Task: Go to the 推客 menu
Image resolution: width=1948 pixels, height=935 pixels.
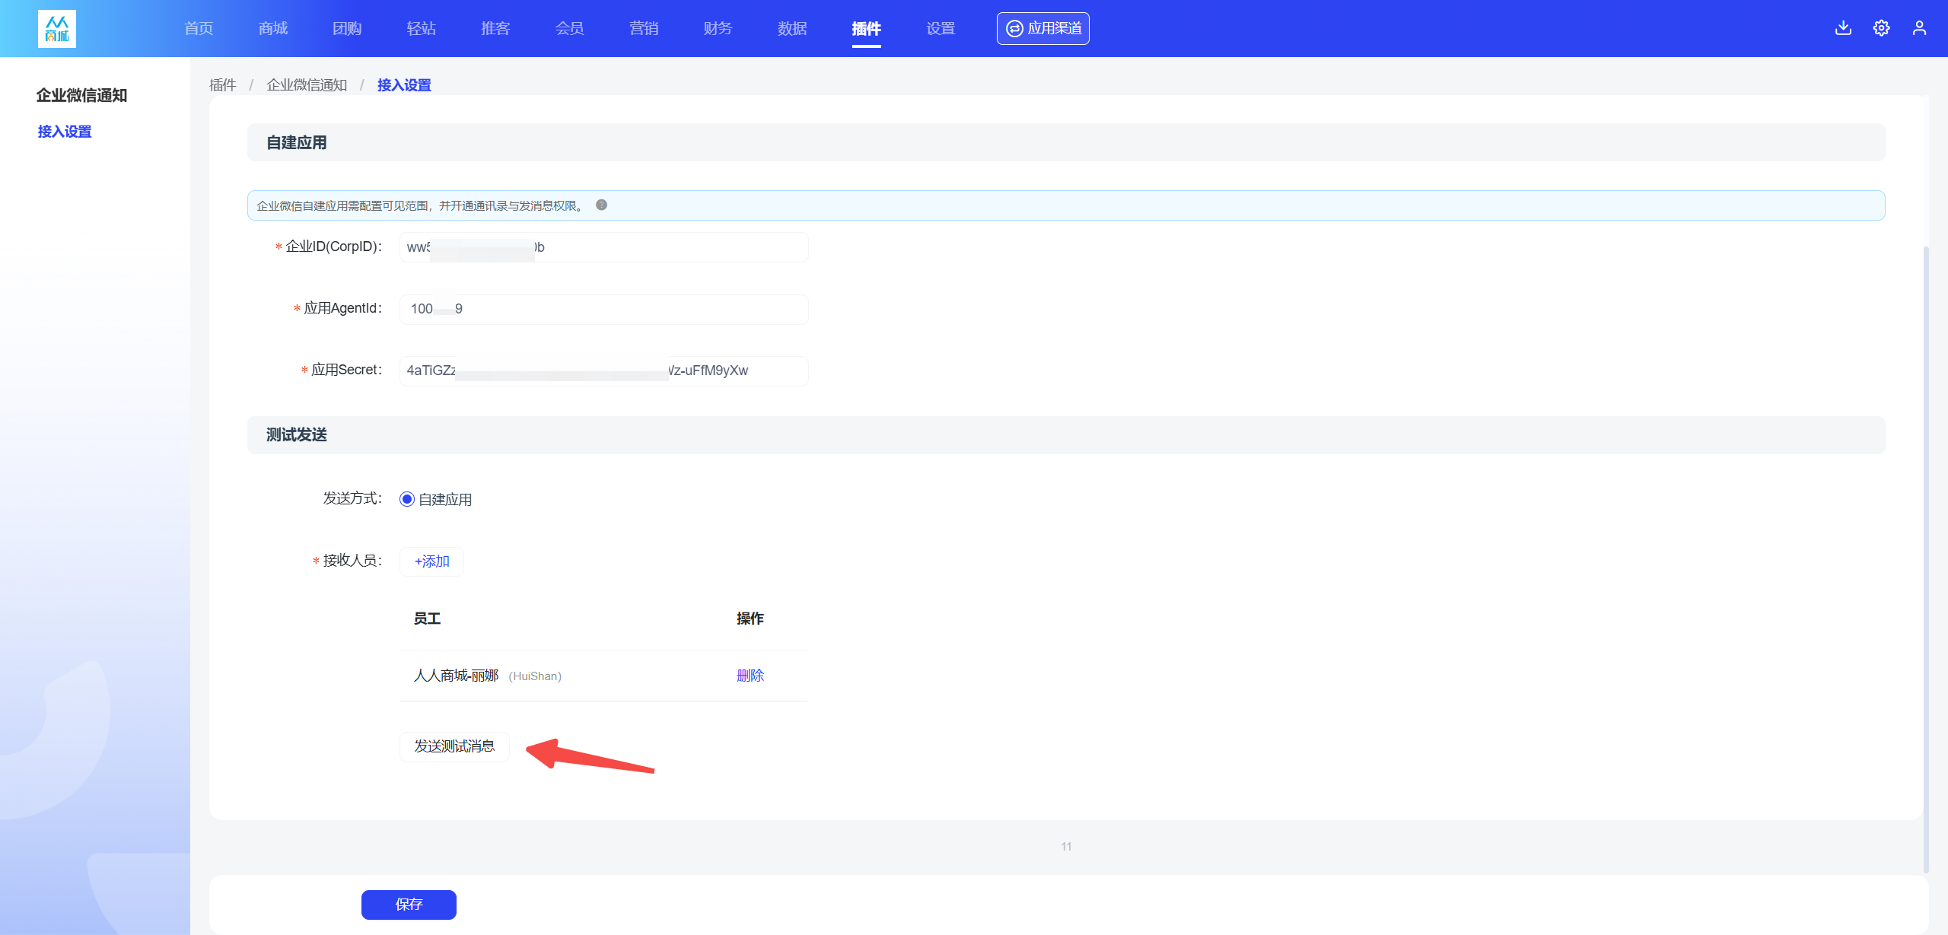Action: 495,28
